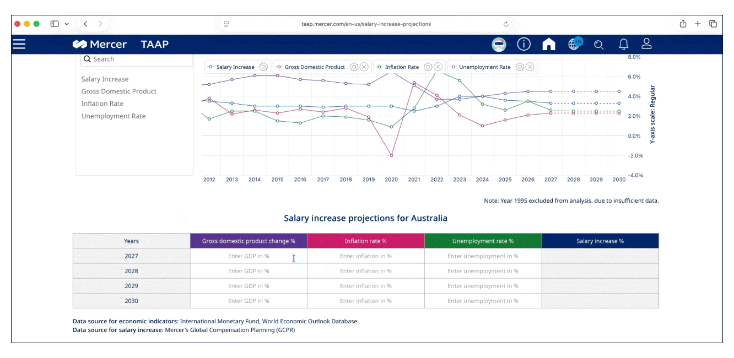Go forward in browser history
This screenshot has height=358, width=734.
100,24
